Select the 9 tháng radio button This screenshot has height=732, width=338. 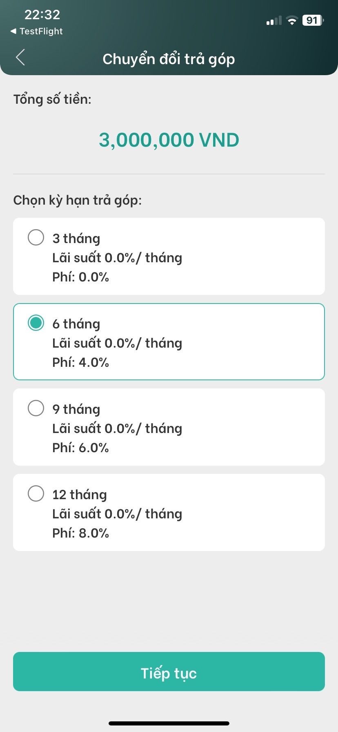click(36, 408)
